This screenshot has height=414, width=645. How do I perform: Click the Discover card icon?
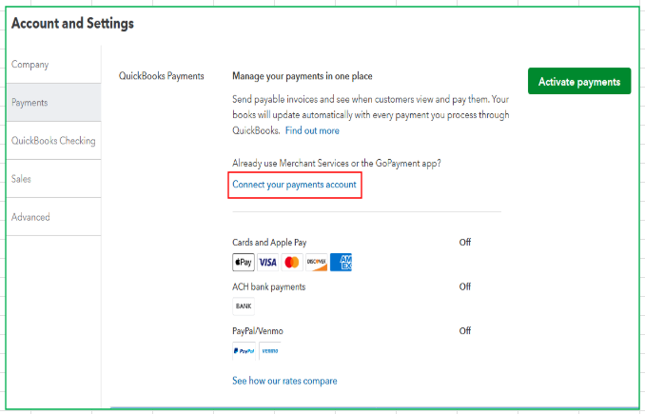point(317,263)
